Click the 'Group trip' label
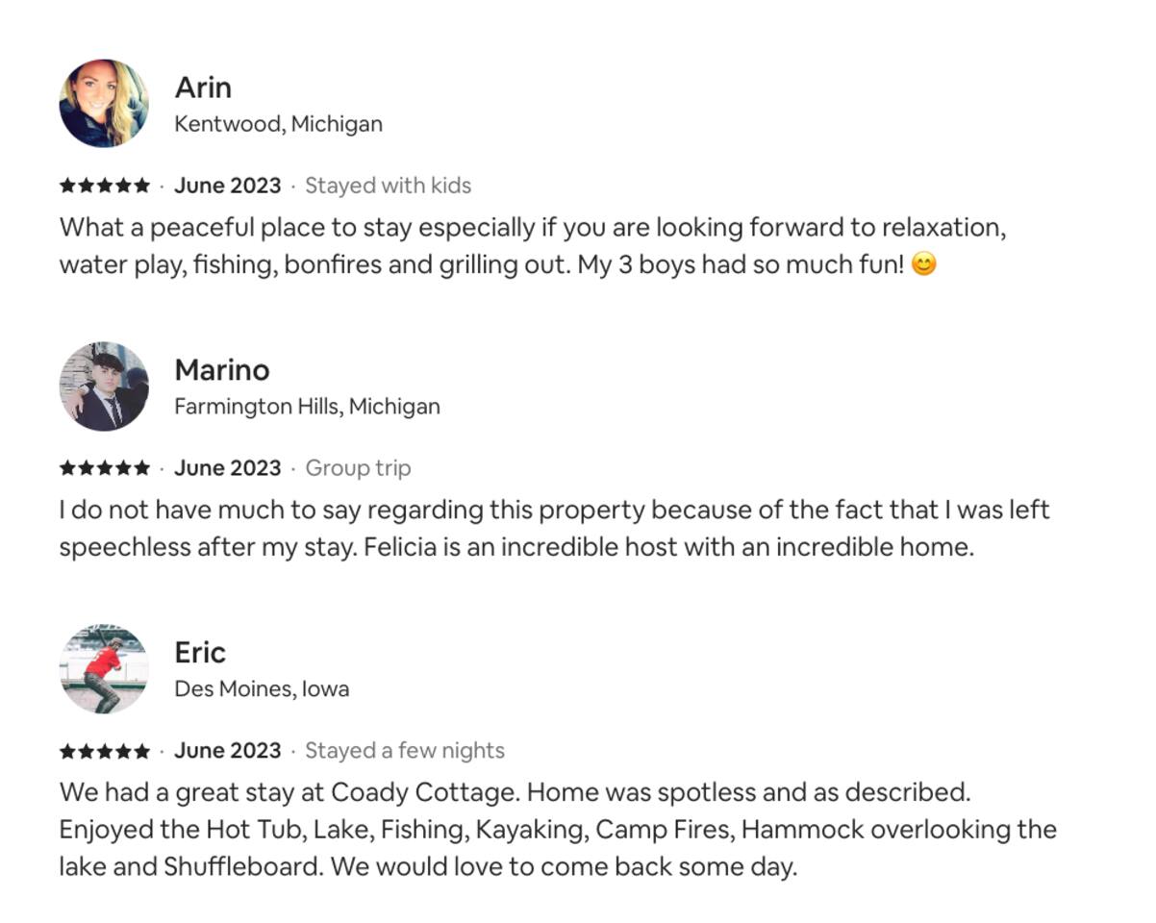The width and height of the screenshot is (1156, 923). tap(358, 468)
